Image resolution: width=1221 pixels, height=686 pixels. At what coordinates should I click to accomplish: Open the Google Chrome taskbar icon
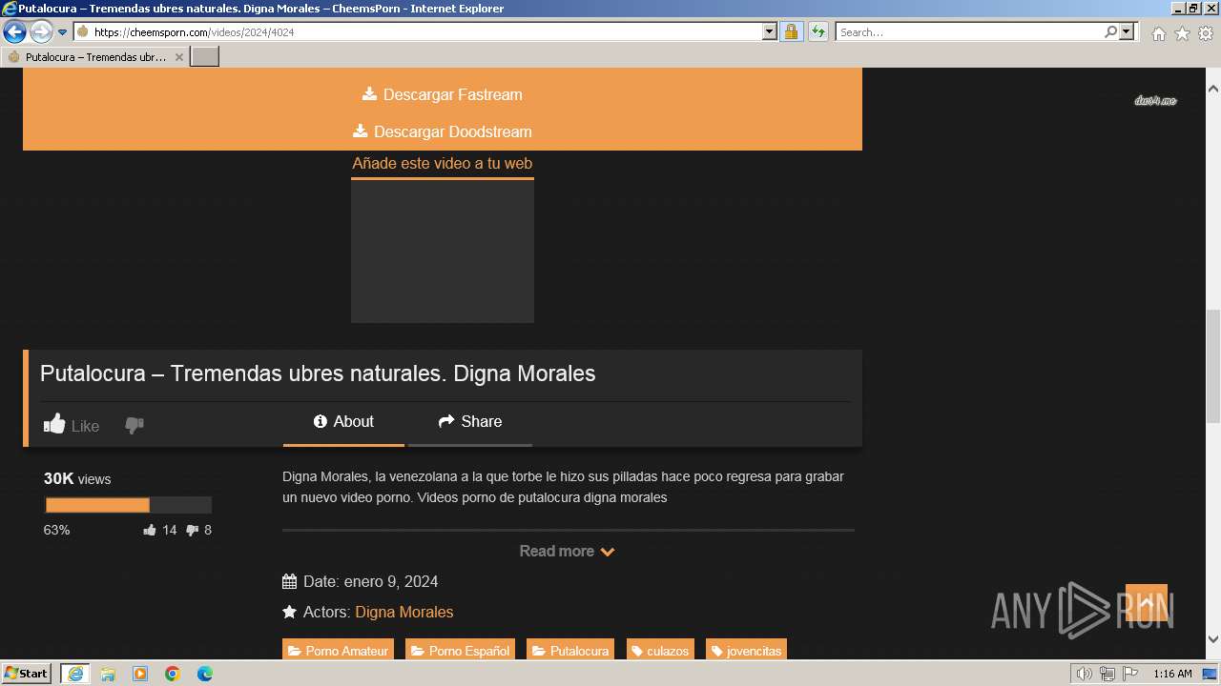coord(173,674)
